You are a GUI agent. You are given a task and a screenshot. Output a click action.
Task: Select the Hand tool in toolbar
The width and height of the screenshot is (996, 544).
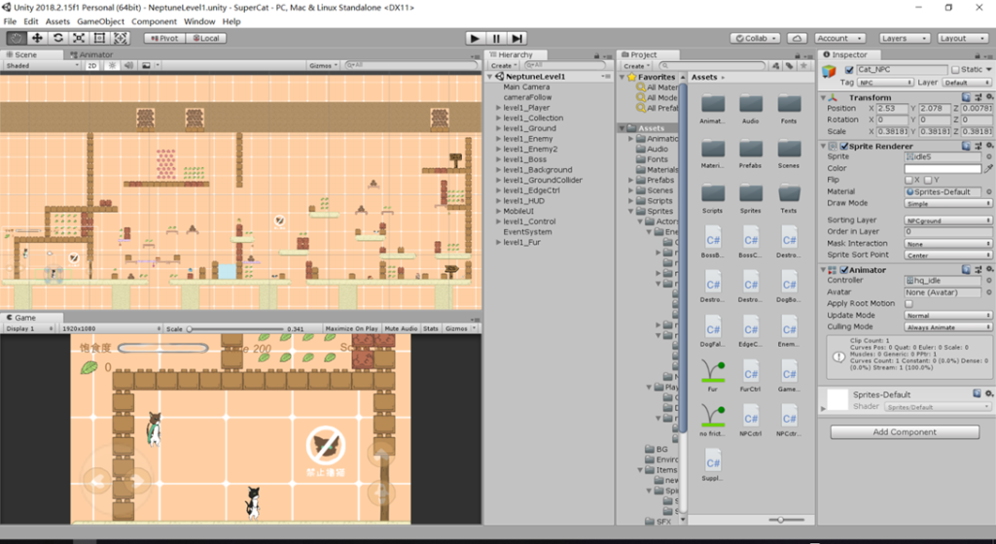[17, 38]
